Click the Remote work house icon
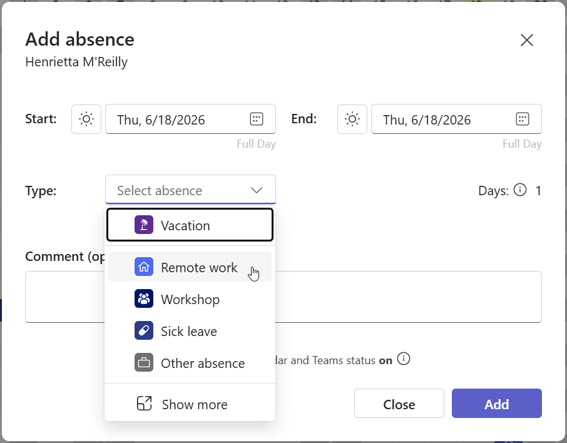The width and height of the screenshot is (567, 443). pyautogui.click(x=144, y=267)
